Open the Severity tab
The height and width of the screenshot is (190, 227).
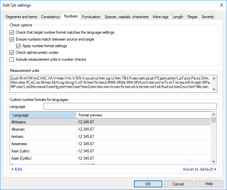[208, 17]
